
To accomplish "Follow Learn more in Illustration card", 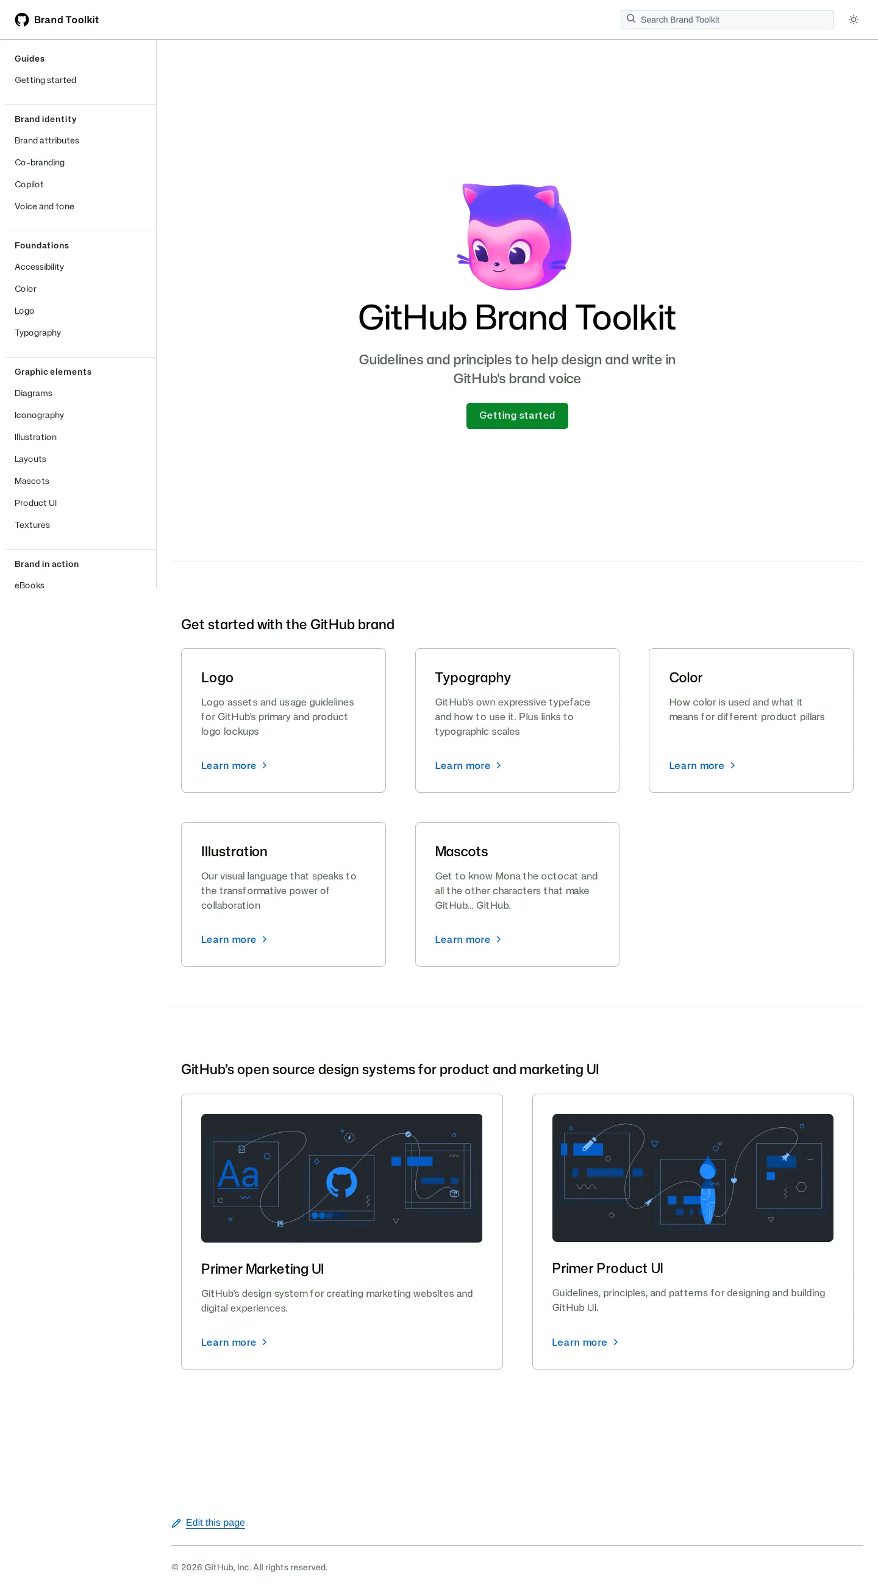I will pyautogui.click(x=229, y=939).
